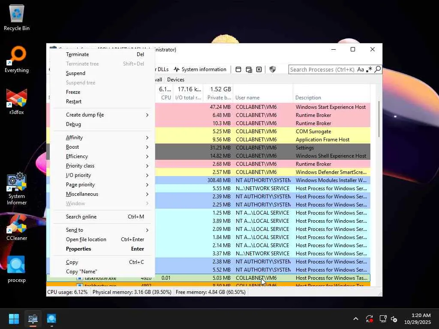The height and width of the screenshot is (329, 439).
Task: Click the magnifier search icon
Action: tap(377, 69)
